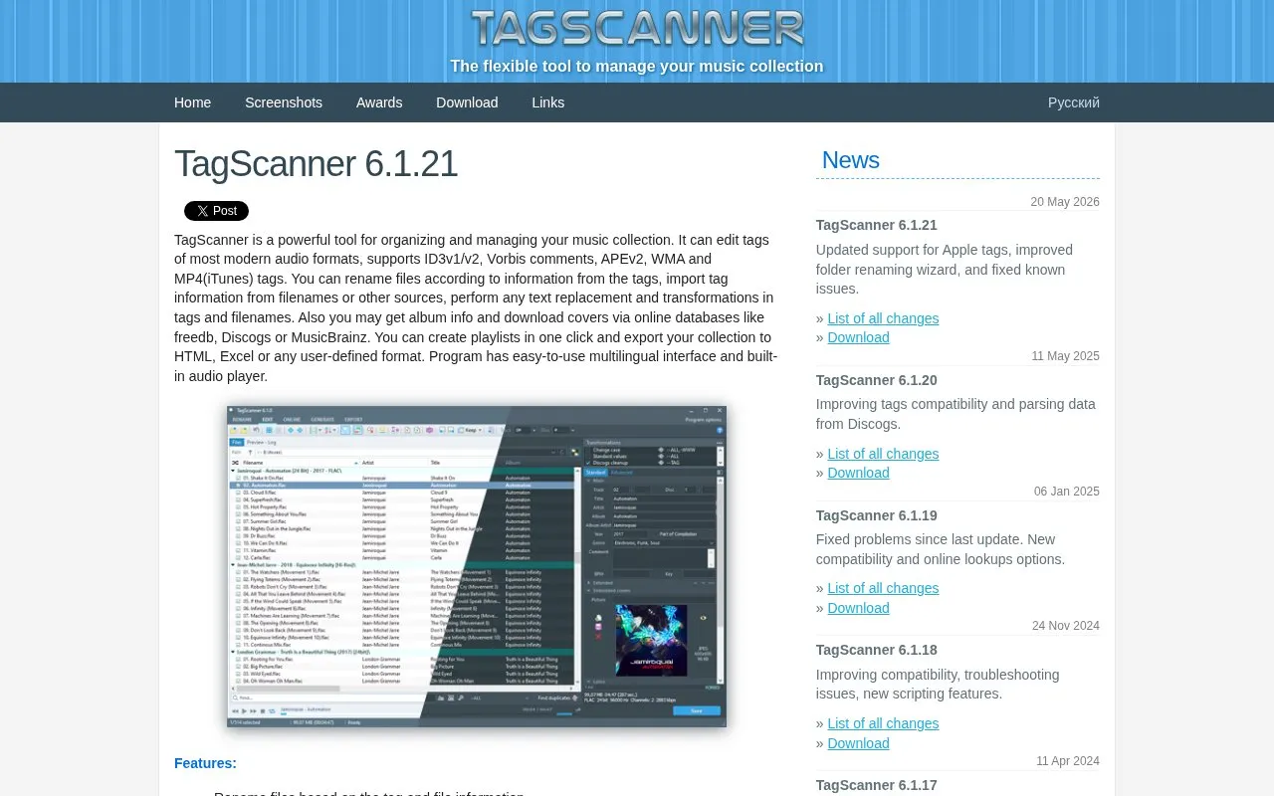Click the TagScanner logo banner

637,28
